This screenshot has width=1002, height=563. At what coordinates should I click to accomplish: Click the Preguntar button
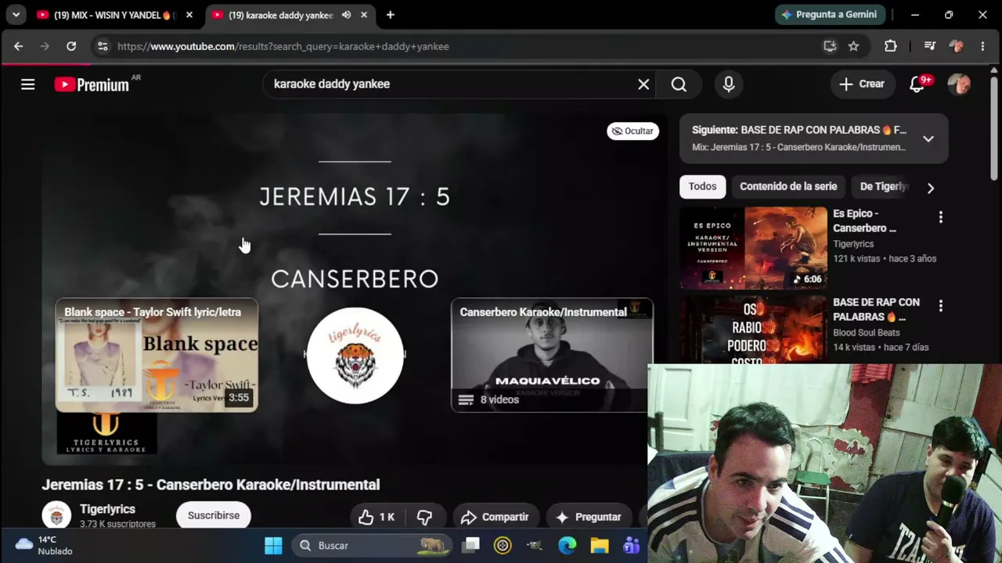click(x=589, y=517)
